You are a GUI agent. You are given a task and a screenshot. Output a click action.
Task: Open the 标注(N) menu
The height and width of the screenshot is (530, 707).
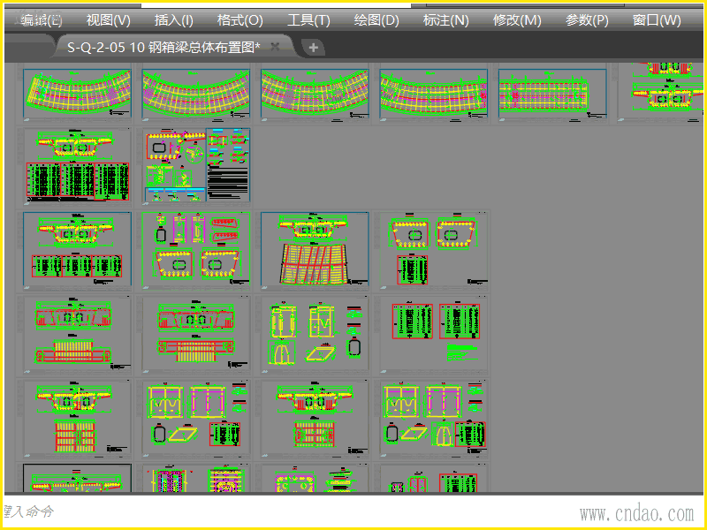point(446,20)
